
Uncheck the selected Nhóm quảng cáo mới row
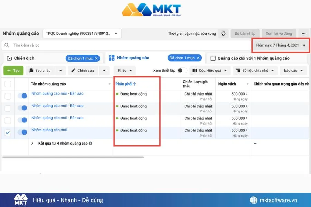click(8, 132)
